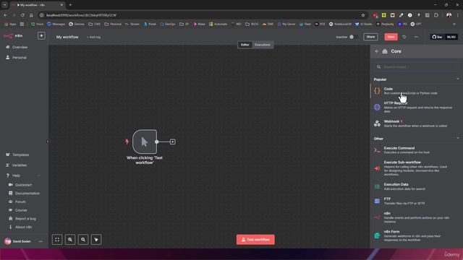The width and height of the screenshot is (463, 260).
Task: Collapse the Popular section
Action: point(458,79)
